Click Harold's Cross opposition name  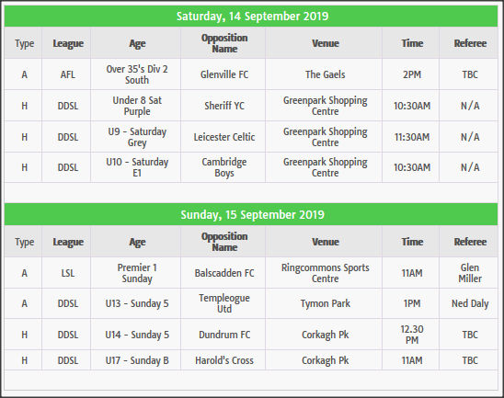click(224, 360)
